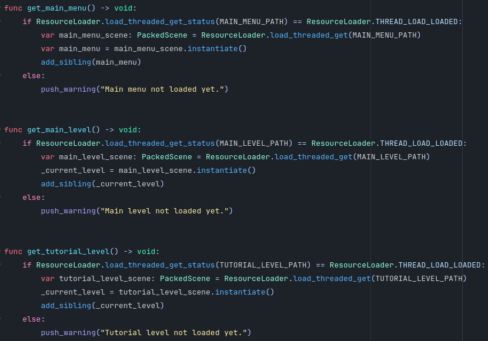Click PackedScene type on the tutorial_level_scene line
The image size is (488, 341).
click(185, 279)
